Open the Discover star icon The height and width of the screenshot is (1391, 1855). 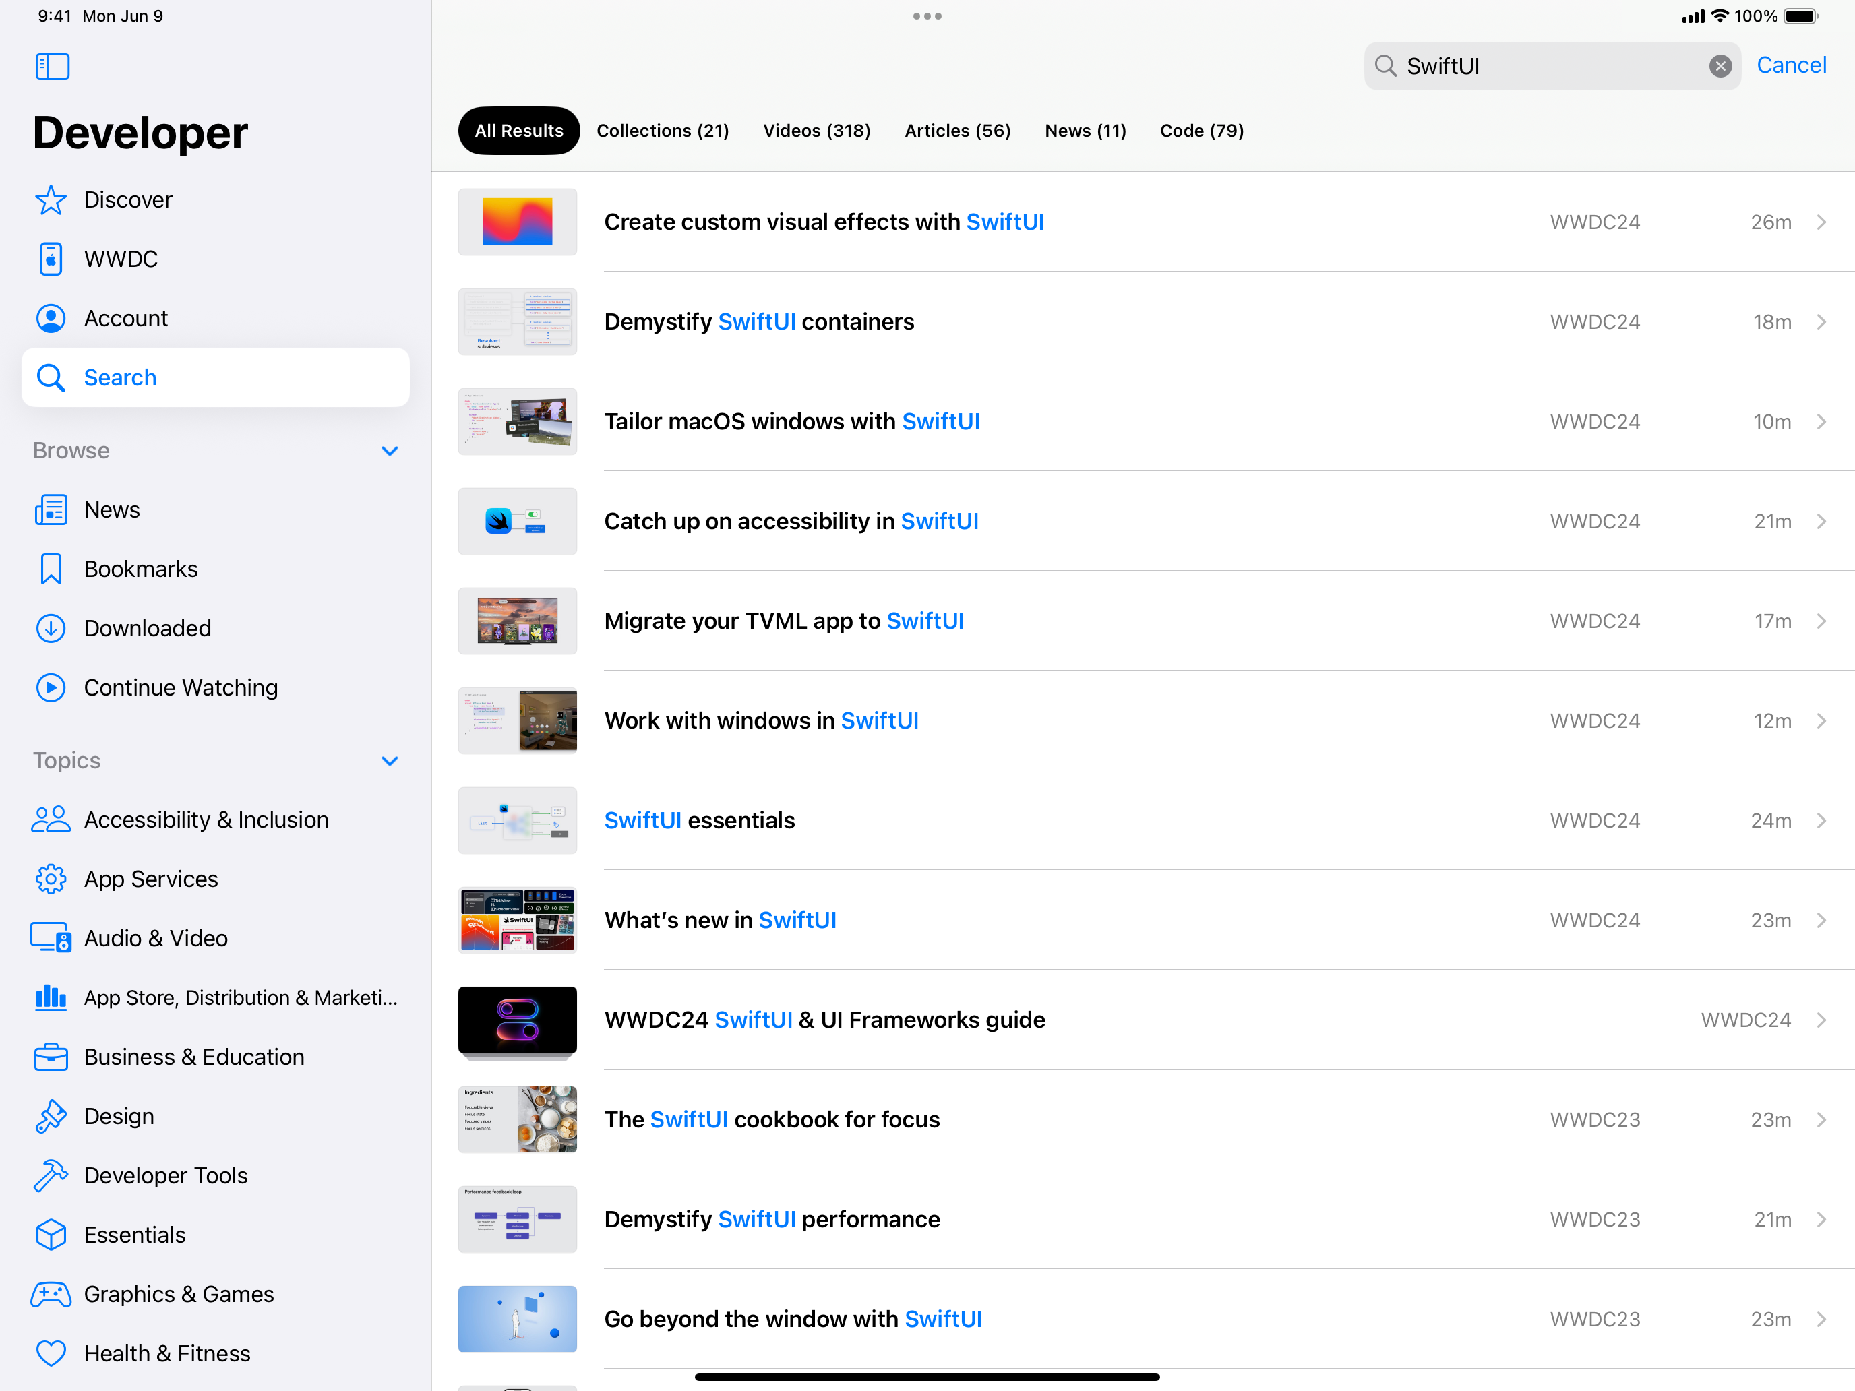click(51, 199)
